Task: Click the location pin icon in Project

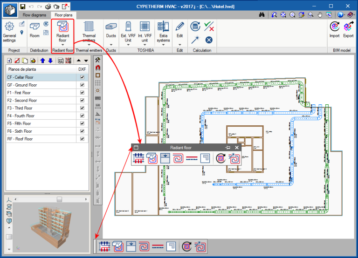Action: (x=22, y=33)
